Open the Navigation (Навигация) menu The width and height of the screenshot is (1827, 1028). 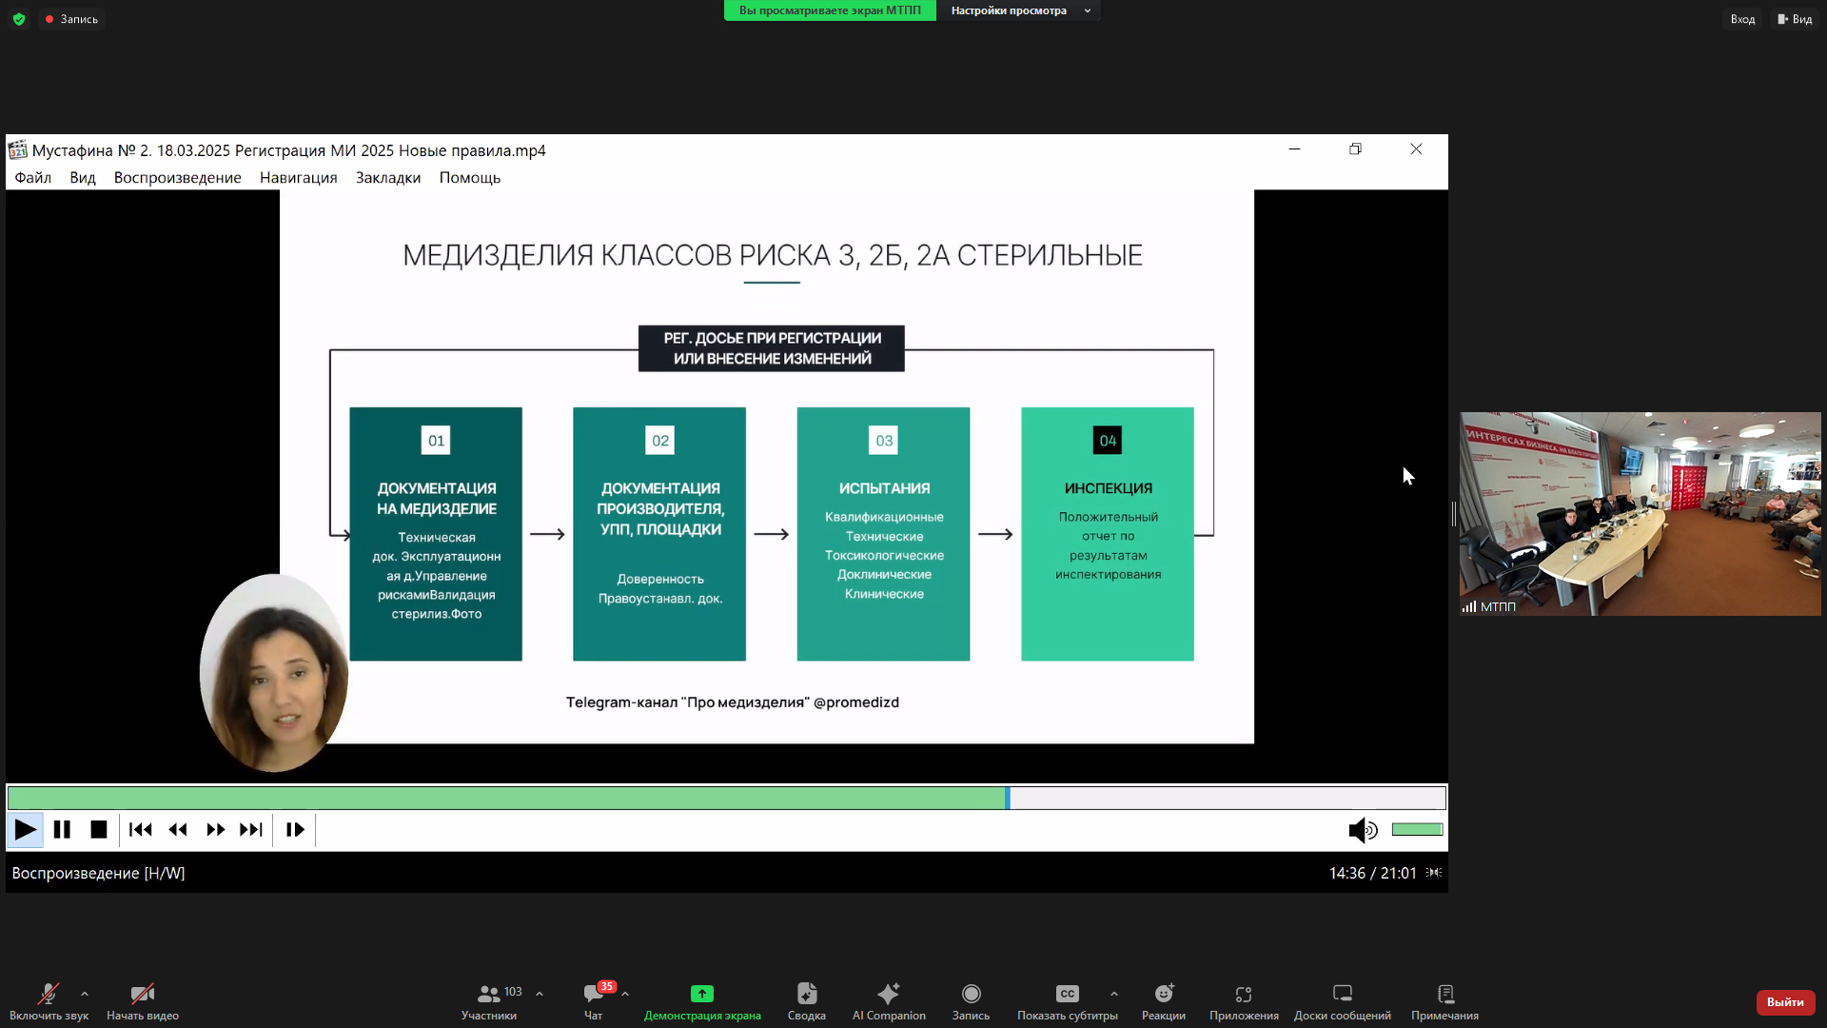click(x=298, y=178)
